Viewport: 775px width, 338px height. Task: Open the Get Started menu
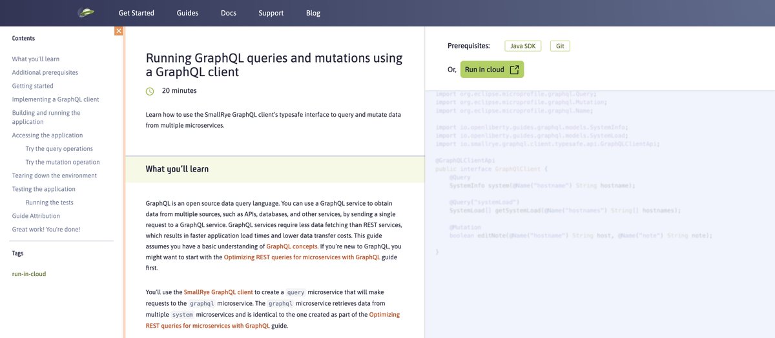136,13
